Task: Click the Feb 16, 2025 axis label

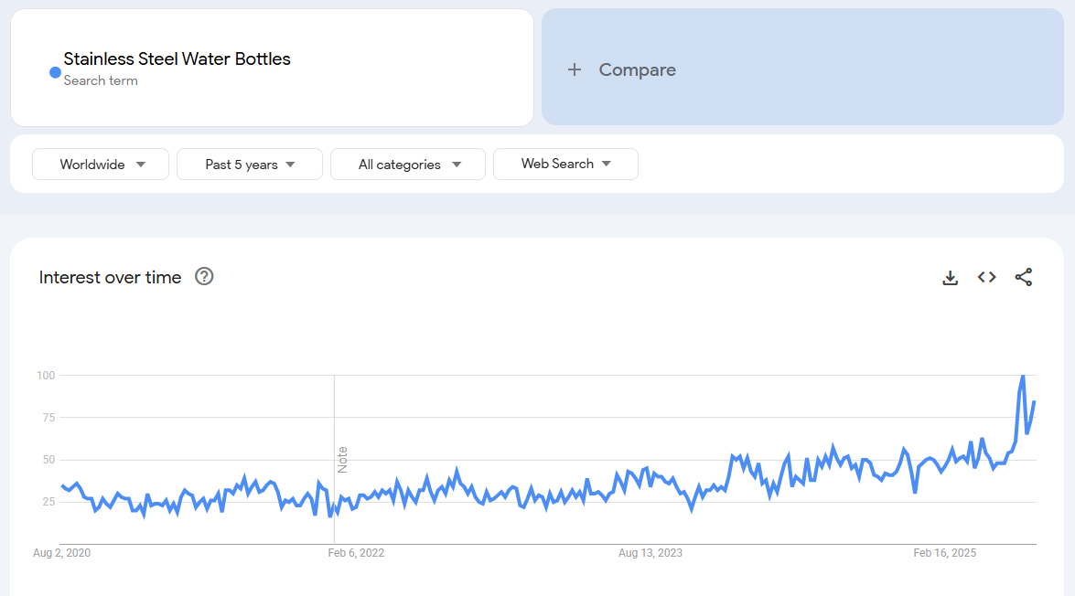Action: tap(945, 553)
